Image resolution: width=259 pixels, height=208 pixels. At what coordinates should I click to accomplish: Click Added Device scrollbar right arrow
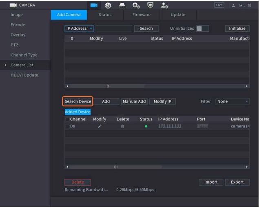(247, 167)
